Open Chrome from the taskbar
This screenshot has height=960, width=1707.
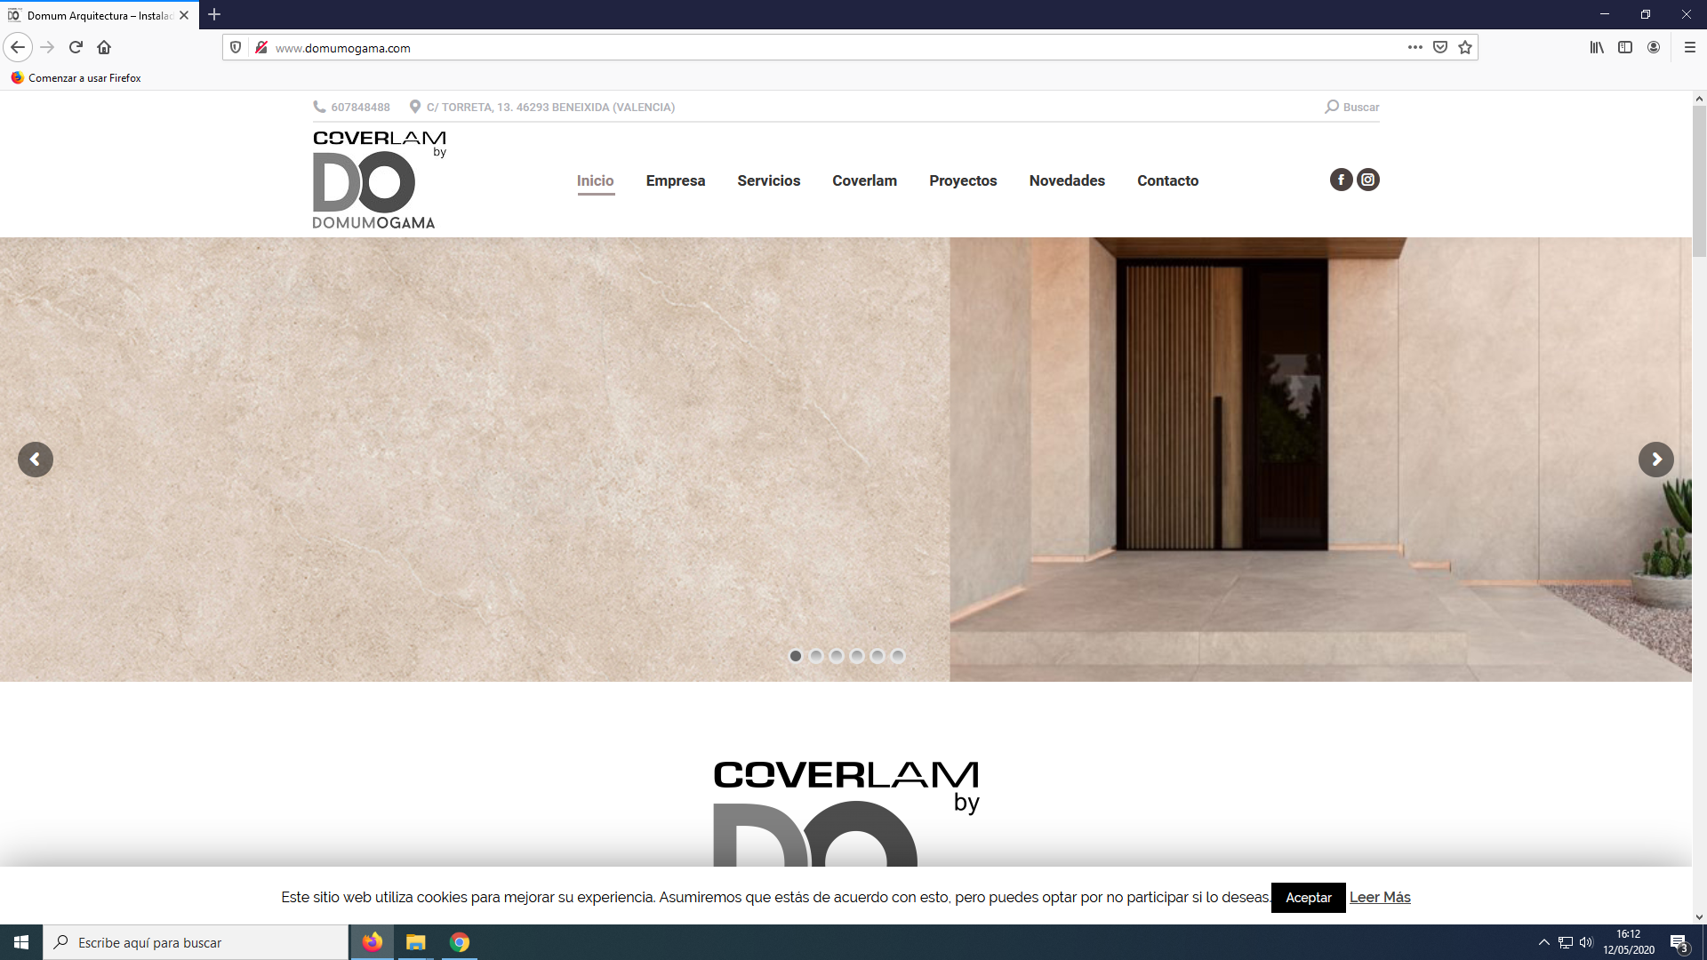click(x=459, y=942)
